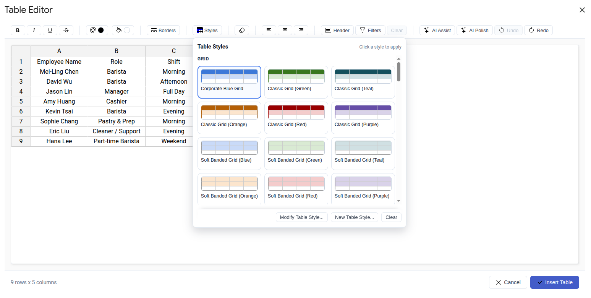Toggle underline formatting
This screenshot has width=591, height=298.
[x=50, y=30]
